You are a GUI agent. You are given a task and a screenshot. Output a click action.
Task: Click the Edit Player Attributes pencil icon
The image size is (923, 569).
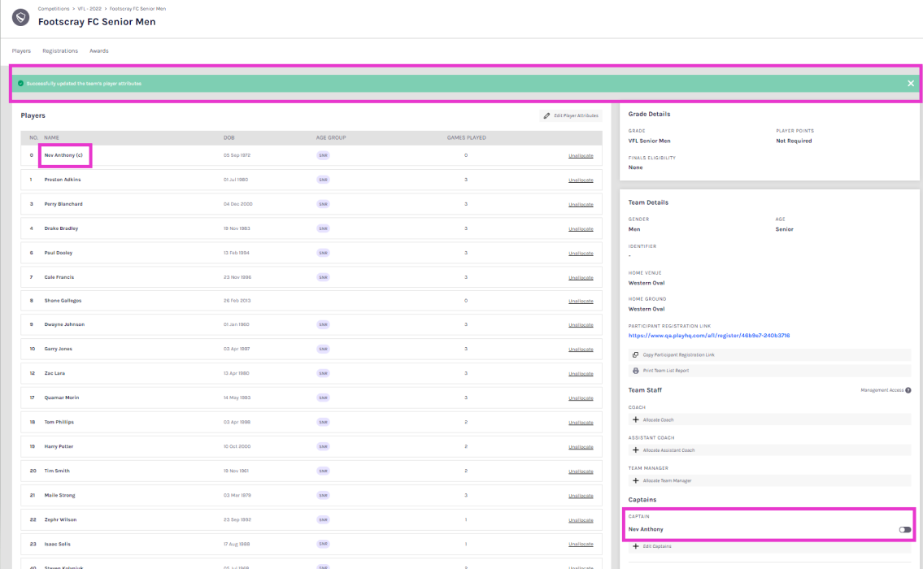pyautogui.click(x=547, y=116)
